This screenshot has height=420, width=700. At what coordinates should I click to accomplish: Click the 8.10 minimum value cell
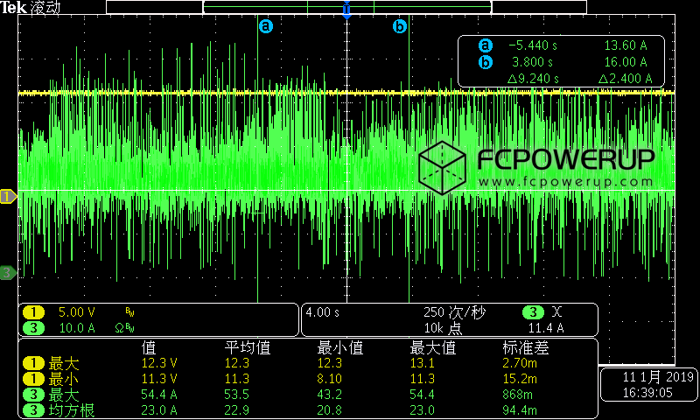(330, 380)
